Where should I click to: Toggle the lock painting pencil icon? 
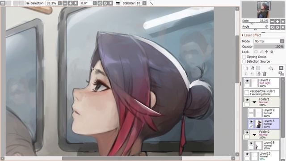[261, 52]
